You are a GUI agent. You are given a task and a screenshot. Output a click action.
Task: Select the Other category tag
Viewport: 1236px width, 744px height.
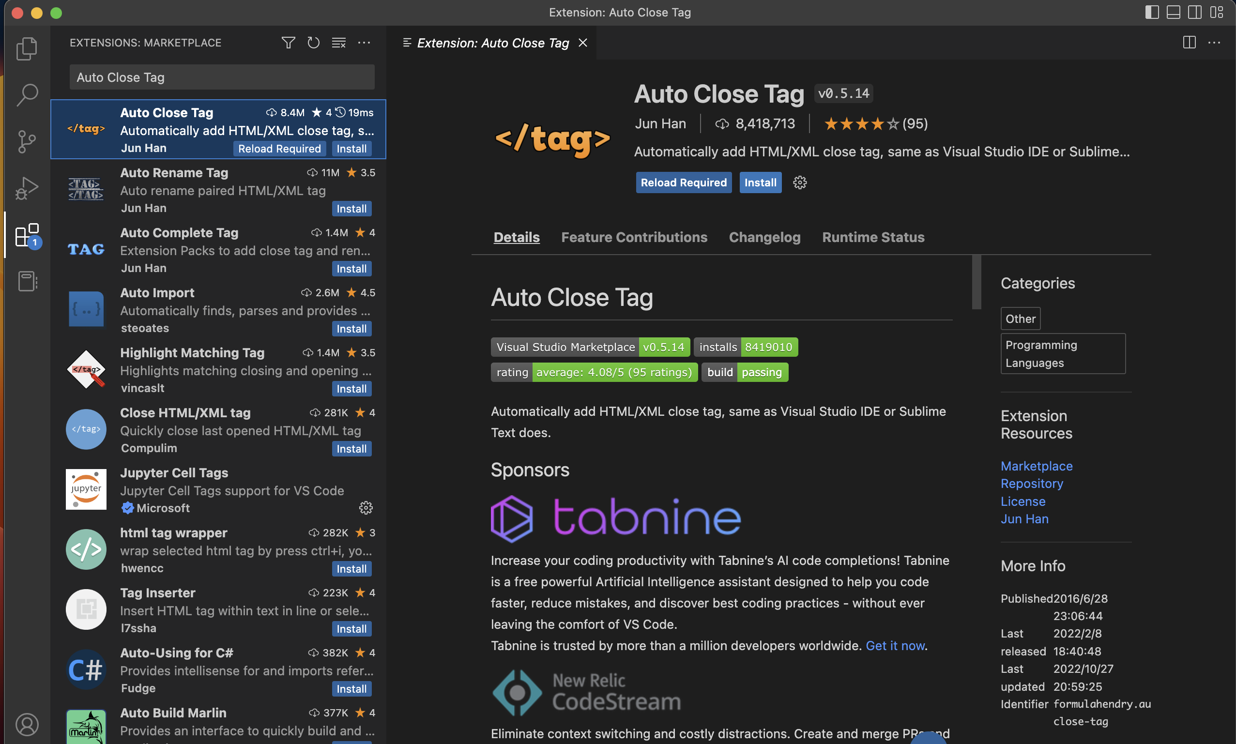click(1021, 319)
